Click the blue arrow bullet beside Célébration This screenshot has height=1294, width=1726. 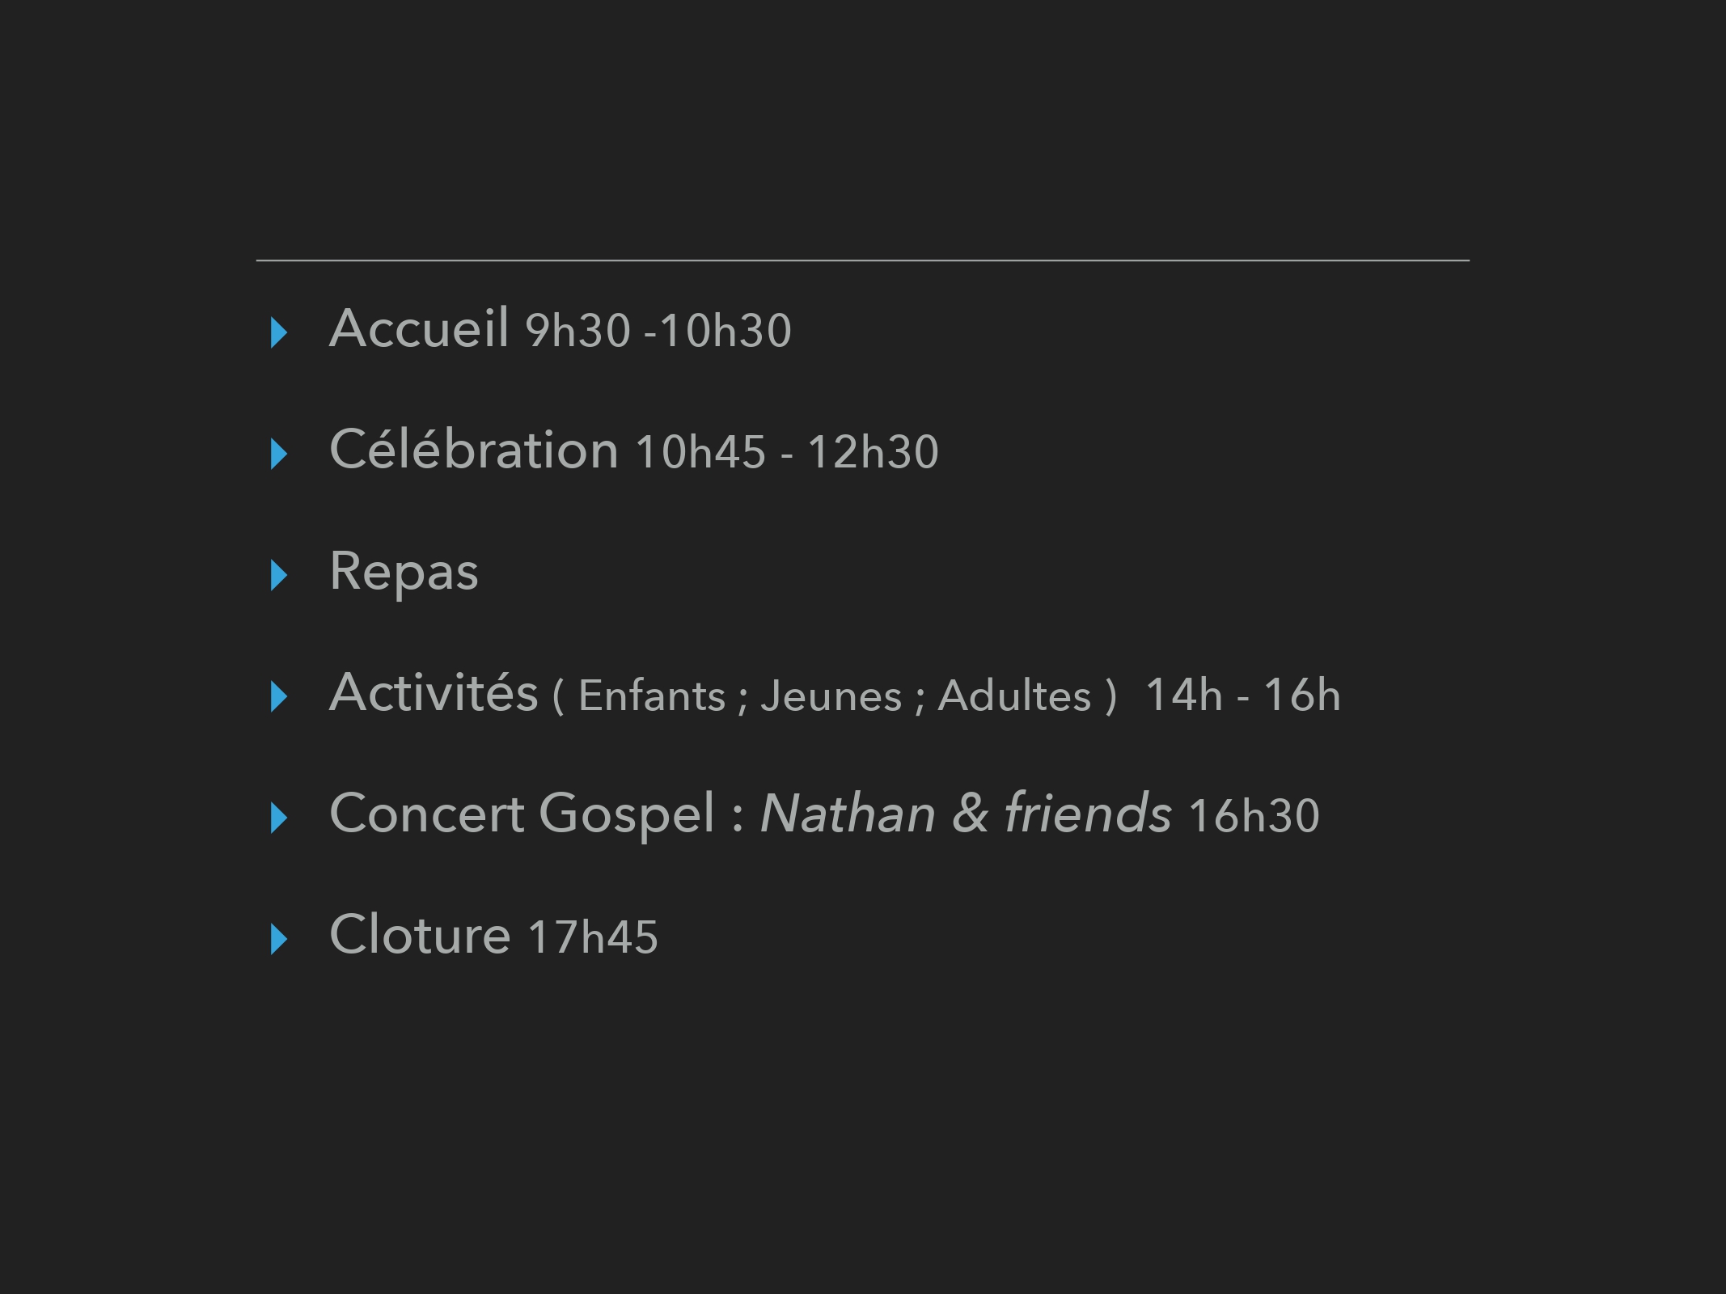click(279, 454)
